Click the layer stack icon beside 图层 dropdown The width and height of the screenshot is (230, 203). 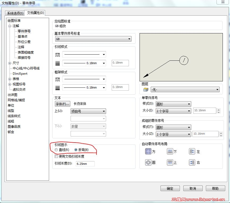(146, 89)
